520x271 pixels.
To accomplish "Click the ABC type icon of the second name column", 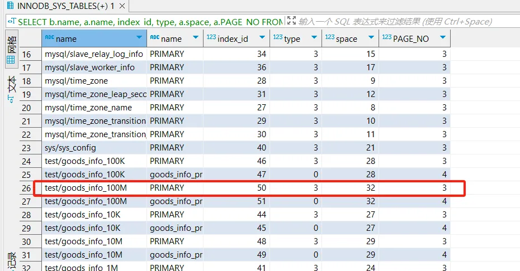I will (x=154, y=37).
